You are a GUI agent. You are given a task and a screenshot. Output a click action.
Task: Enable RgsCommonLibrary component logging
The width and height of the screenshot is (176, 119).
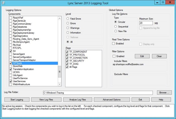pyautogui.click(x=11, y=24)
